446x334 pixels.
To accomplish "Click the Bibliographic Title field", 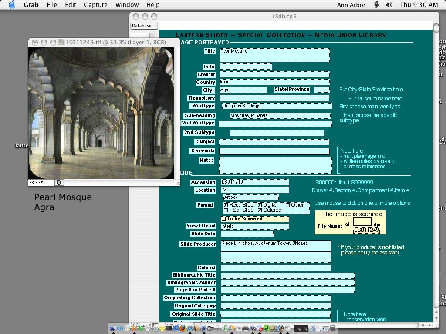I will coord(287,275).
